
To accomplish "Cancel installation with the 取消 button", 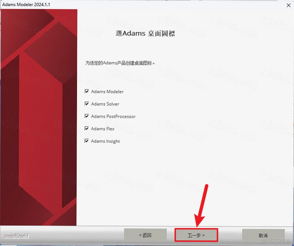I will coord(263,235).
